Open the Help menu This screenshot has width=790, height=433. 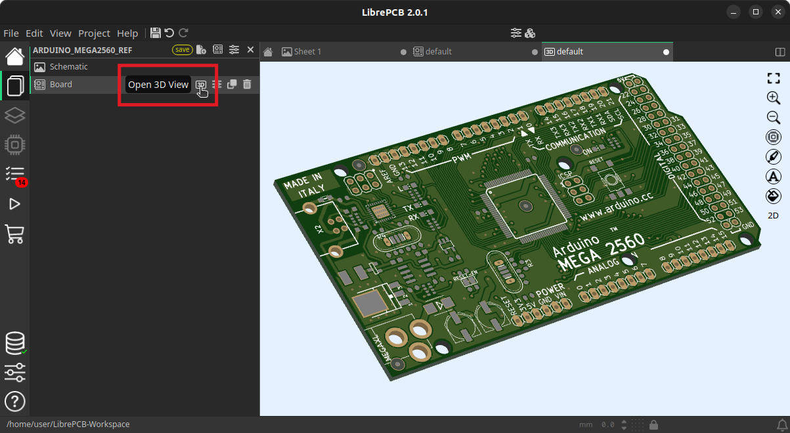click(x=127, y=33)
